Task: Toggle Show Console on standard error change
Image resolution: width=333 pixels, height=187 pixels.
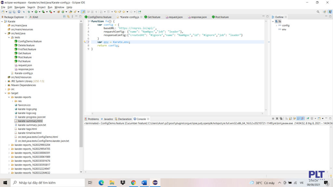Action: point(303,119)
